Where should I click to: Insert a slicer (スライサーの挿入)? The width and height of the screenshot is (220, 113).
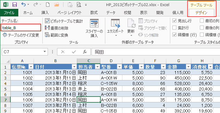pos(94,28)
